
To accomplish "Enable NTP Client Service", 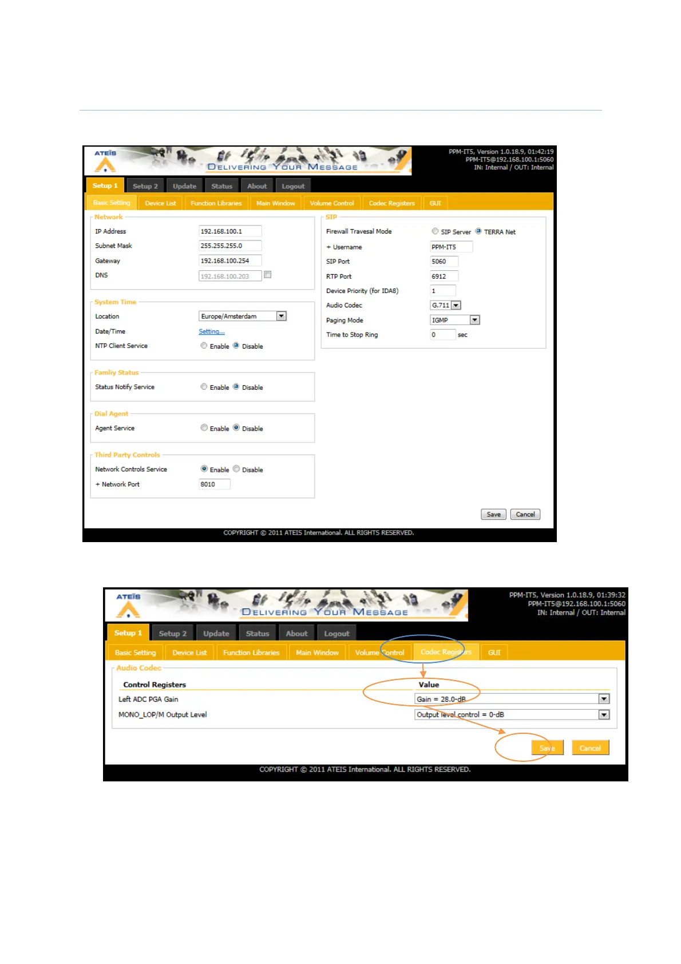I will [204, 346].
